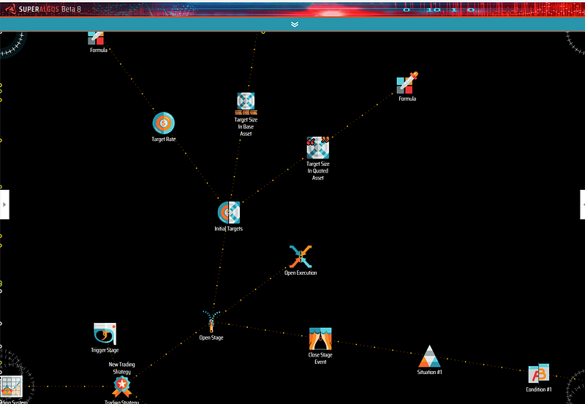Click the Condition #1 node icon

[x=539, y=373]
